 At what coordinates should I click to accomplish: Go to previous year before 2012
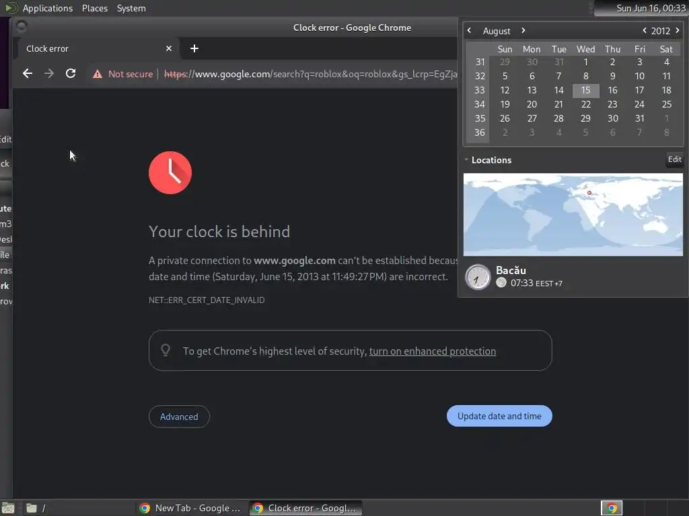[x=644, y=30]
